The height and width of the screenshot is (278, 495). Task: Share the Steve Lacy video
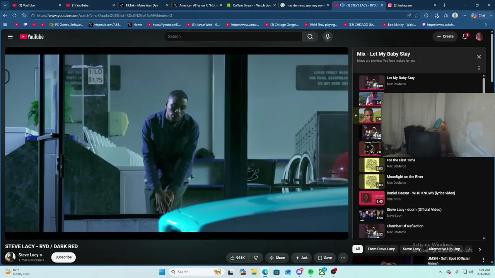pyautogui.click(x=277, y=258)
